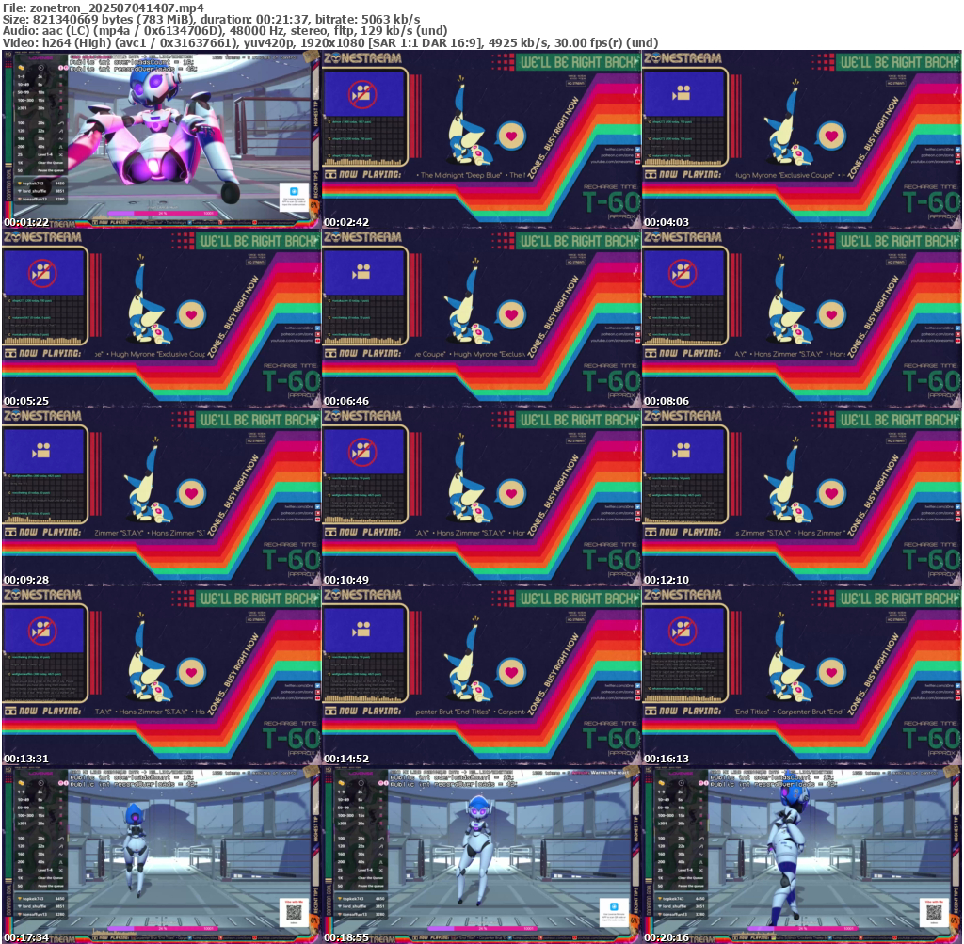The height and width of the screenshot is (944, 964).
Task: Select the frame stamped 00:05:25
Action: tap(161, 318)
